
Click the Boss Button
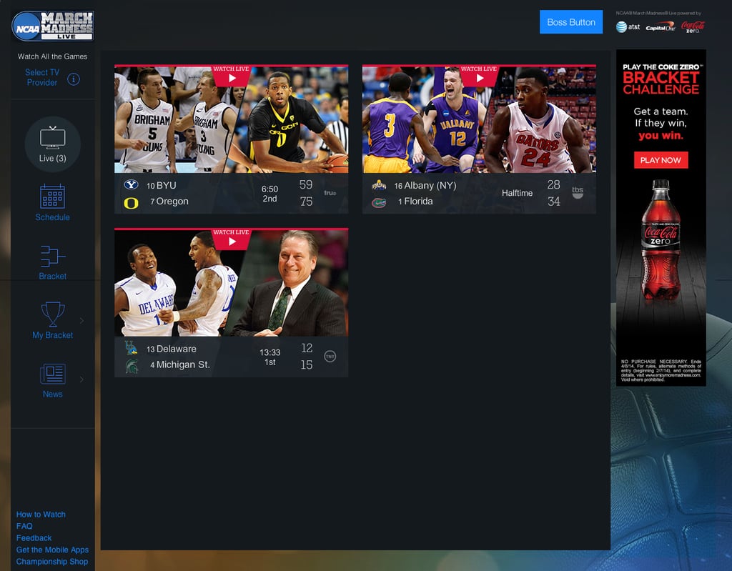tap(571, 22)
